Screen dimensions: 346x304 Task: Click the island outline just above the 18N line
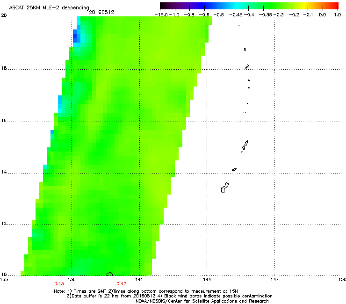pos(247,66)
